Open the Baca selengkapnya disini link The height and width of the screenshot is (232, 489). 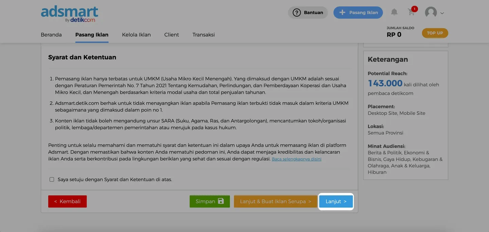(296, 159)
